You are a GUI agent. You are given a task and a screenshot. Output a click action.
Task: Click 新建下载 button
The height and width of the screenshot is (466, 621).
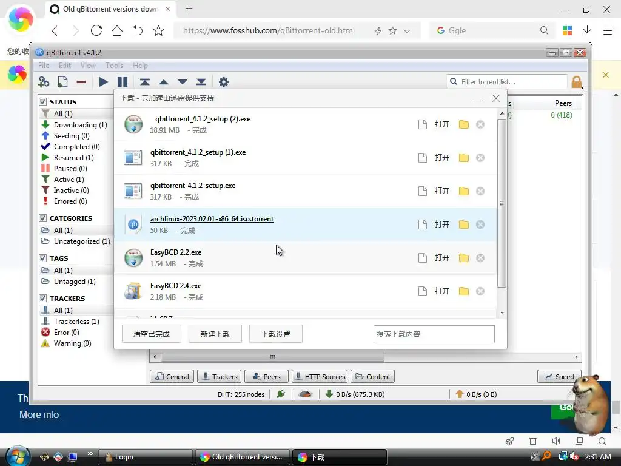pyautogui.click(x=215, y=334)
